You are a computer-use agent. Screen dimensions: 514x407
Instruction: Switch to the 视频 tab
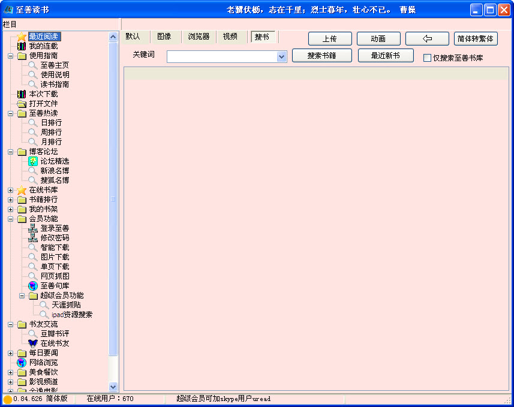coord(230,37)
